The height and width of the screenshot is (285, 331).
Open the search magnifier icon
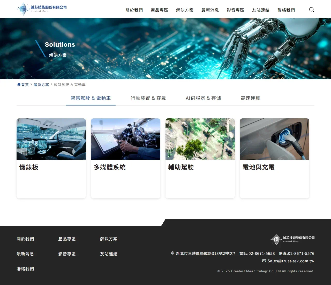point(312,10)
